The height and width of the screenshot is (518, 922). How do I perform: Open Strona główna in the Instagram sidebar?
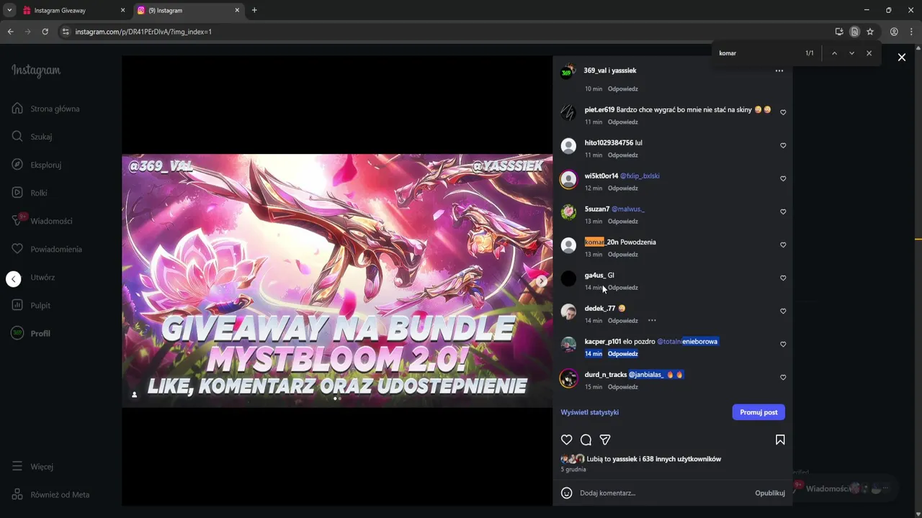pos(45,109)
